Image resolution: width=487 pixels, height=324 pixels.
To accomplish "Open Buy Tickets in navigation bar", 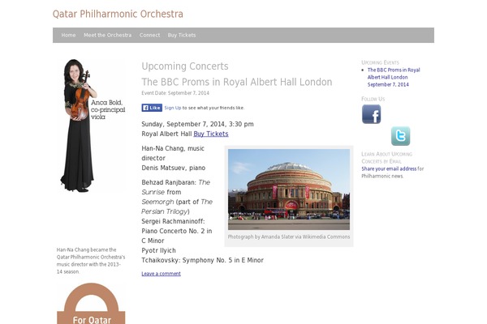I will [x=182, y=35].
